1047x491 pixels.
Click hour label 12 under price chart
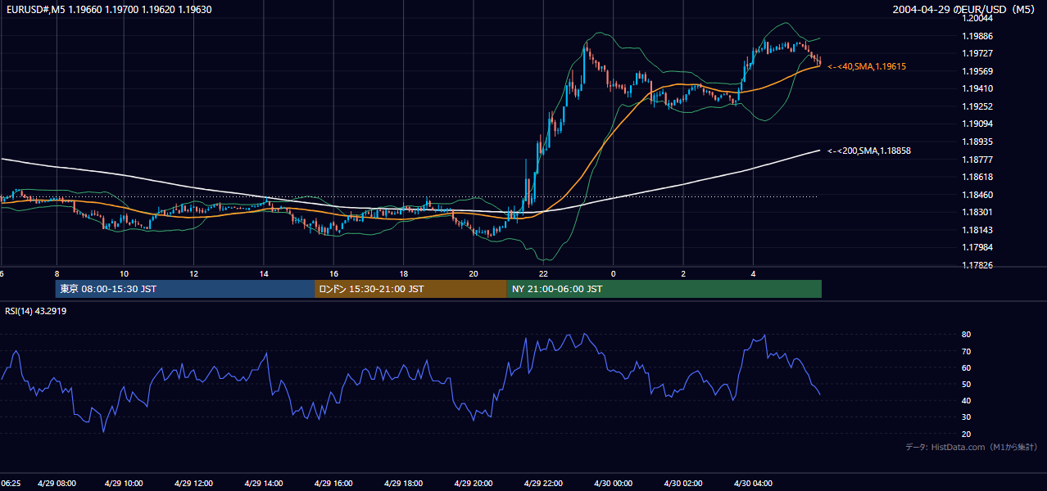point(193,273)
